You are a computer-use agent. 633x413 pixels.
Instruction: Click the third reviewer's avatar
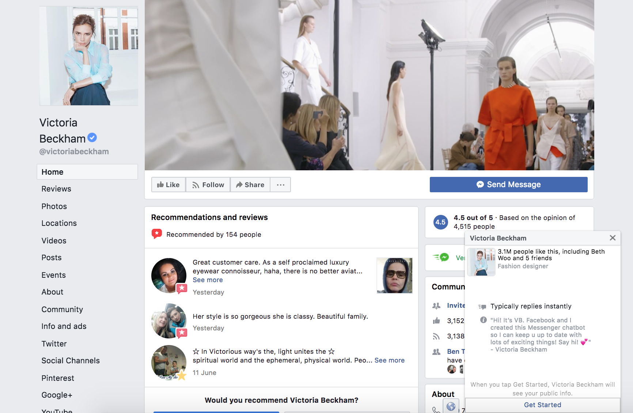pyautogui.click(x=169, y=362)
